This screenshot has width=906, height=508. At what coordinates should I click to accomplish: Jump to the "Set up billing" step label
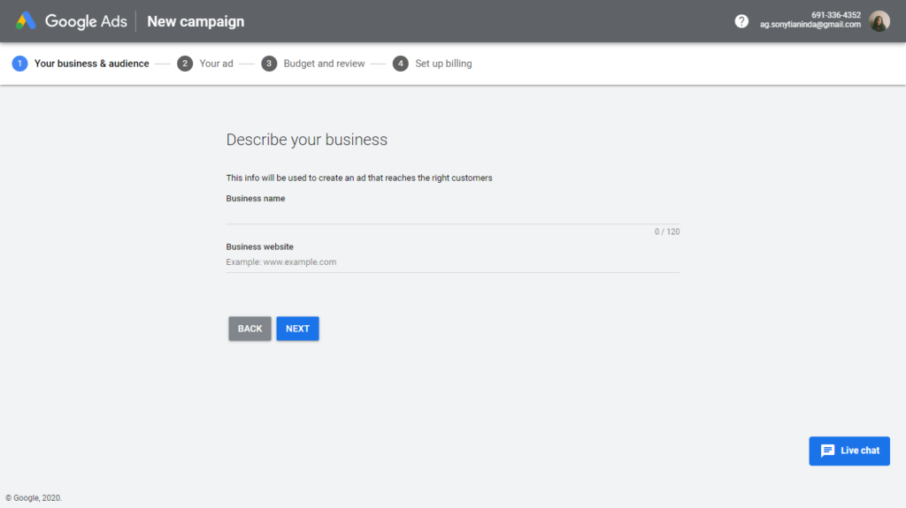[443, 64]
